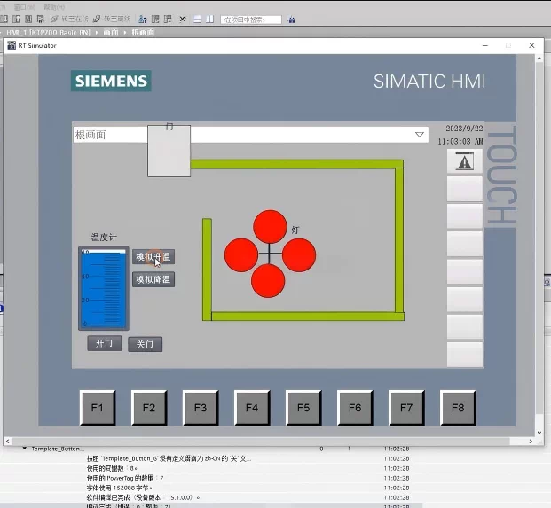This screenshot has height=508, width=551.
Task: Collapse the Template_Button tree row
Action: click(x=24, y=449)
